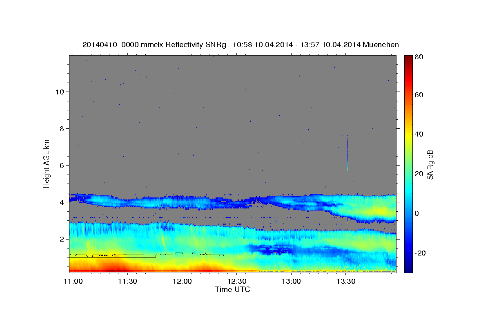Click the dark blue bottom of the colorbar
The height and width of the screenshot is (327, 490).
tap(408, 268)
